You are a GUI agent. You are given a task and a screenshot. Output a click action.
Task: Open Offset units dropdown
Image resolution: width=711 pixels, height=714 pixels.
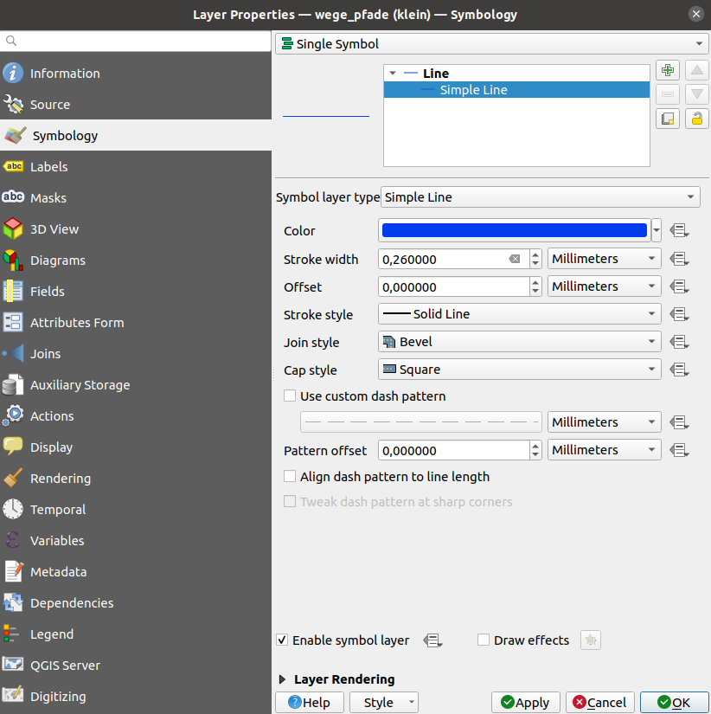[x=604, y=286]
